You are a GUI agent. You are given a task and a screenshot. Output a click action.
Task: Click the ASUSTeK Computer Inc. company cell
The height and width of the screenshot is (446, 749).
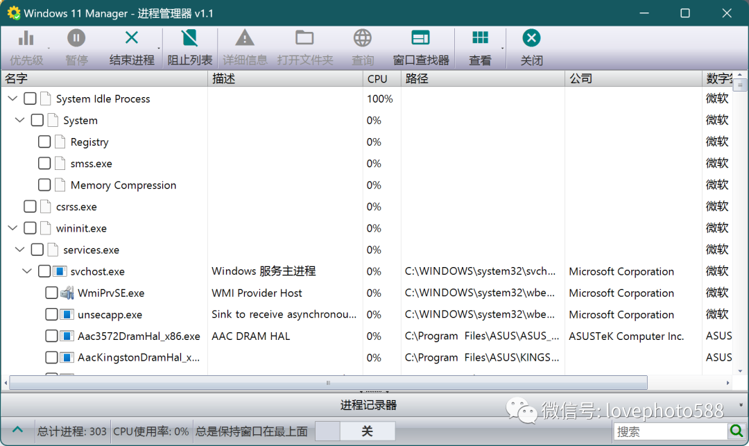point(626,336)
